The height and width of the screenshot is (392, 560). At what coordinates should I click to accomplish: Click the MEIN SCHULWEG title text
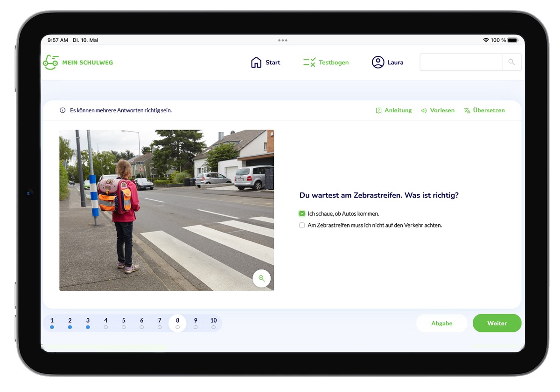[x=87, y=62]
